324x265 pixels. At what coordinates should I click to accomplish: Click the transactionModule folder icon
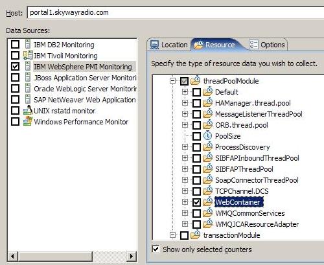click(196, 235)
